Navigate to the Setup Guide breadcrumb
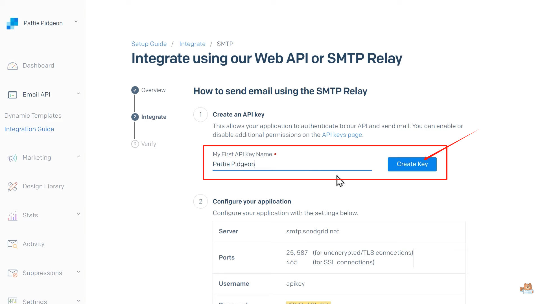 pos(149,44)
